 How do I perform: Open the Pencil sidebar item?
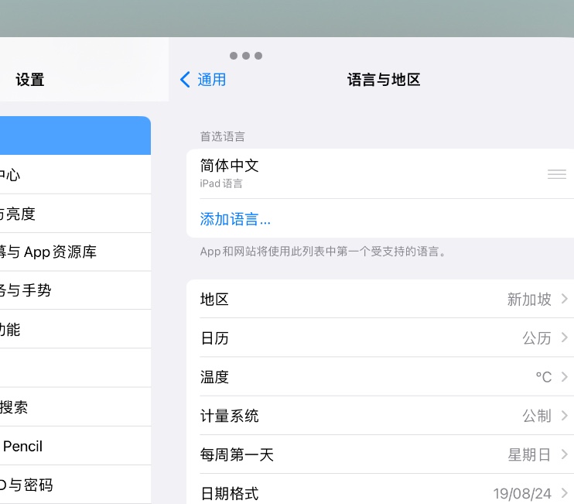coord(73,446)
